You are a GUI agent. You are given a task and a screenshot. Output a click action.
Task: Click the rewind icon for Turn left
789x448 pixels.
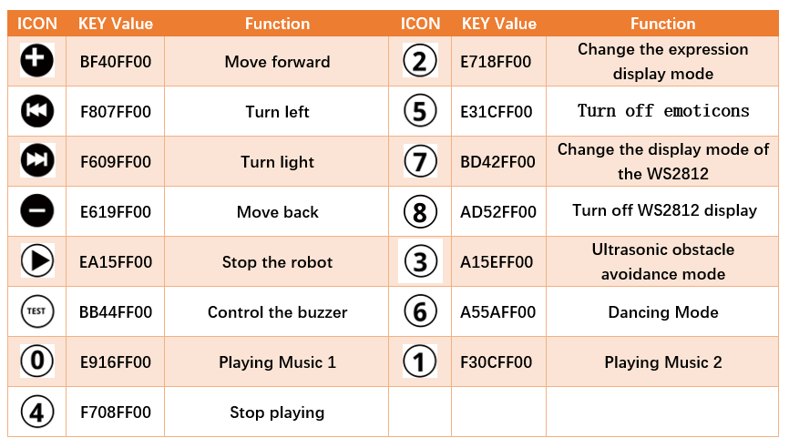[x=36, y=110]
